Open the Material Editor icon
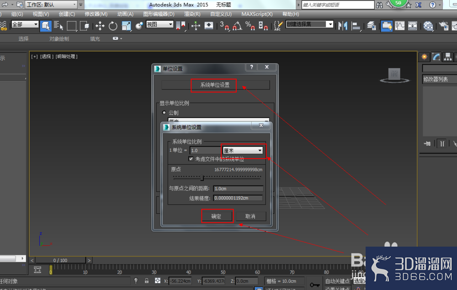This screenshot has height=290, width=457. tap(428, 26)
